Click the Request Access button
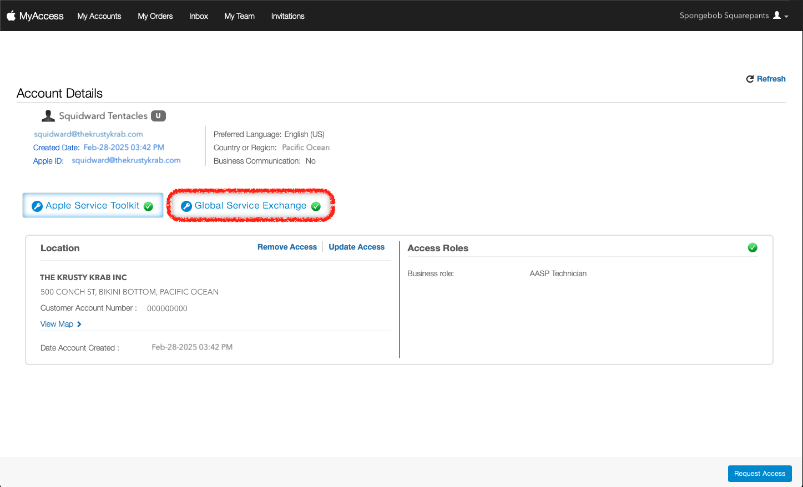This screenshot has width=803, height=487. [x=760, y=474]
